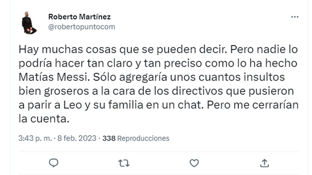Click Roberto Martínez's profile picture
Viewport: 312px width, 175px height.
pyautogui.click(x=29, y=23)
